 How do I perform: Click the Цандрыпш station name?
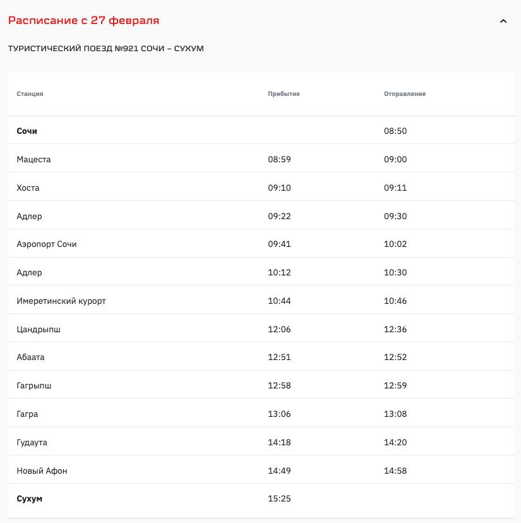pos(39,330)
